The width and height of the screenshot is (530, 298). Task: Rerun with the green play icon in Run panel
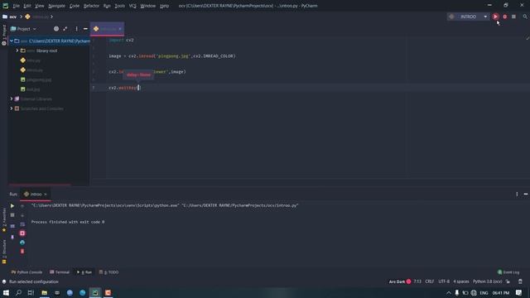pyautogui.click(x=12, y=206)
